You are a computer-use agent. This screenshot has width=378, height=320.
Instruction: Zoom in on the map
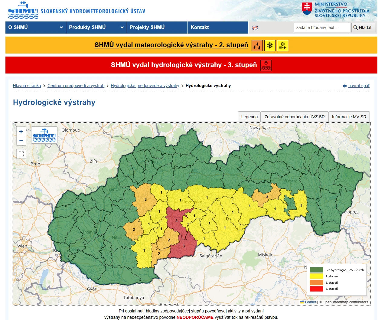21,132
